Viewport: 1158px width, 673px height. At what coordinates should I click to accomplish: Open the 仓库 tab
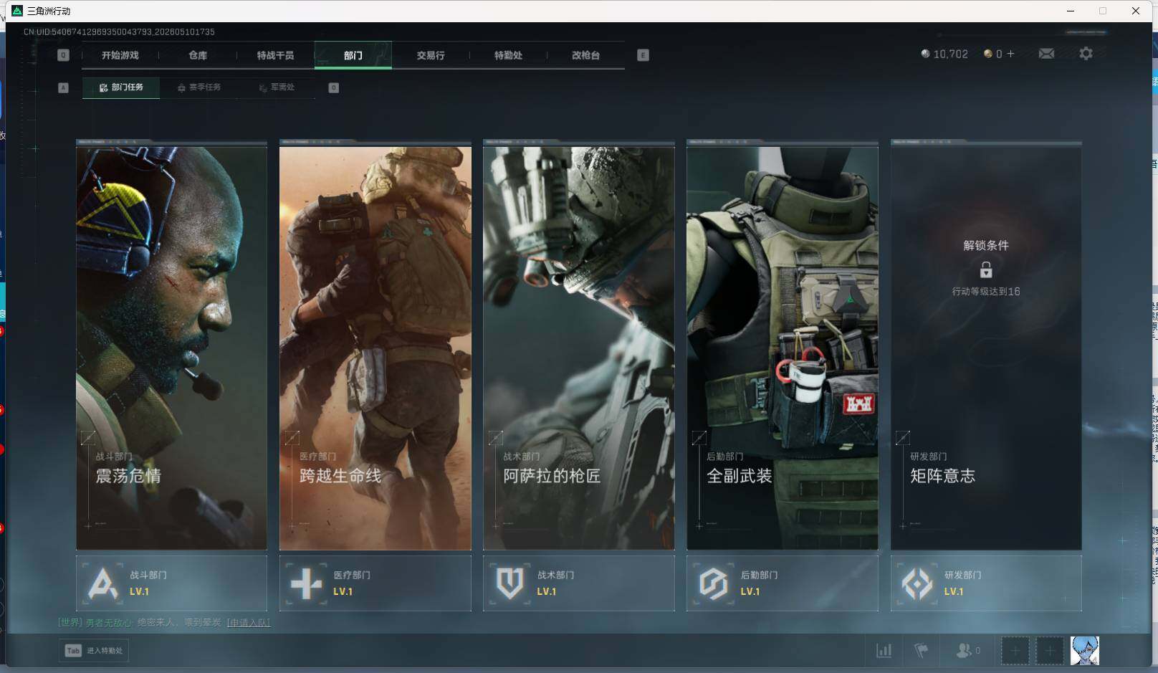pos(198,55)
